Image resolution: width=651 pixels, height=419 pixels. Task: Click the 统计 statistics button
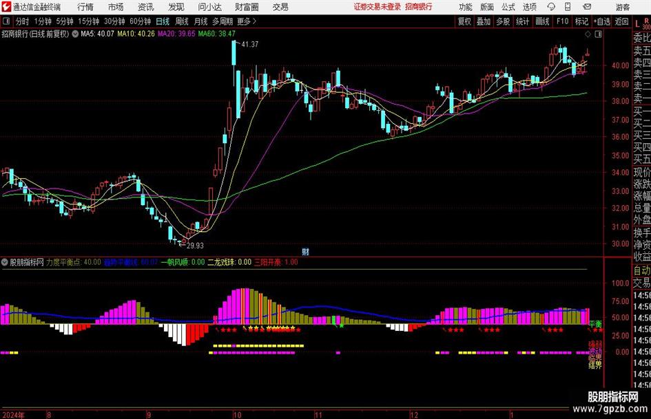[523, 21]
